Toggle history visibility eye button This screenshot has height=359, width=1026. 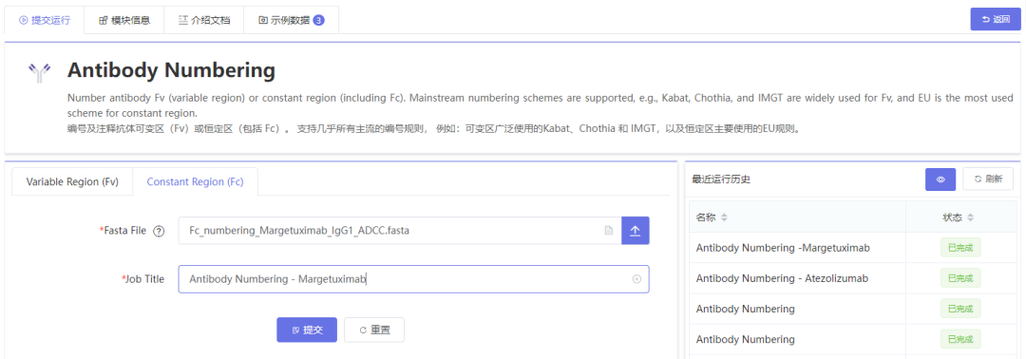(940, 179)
